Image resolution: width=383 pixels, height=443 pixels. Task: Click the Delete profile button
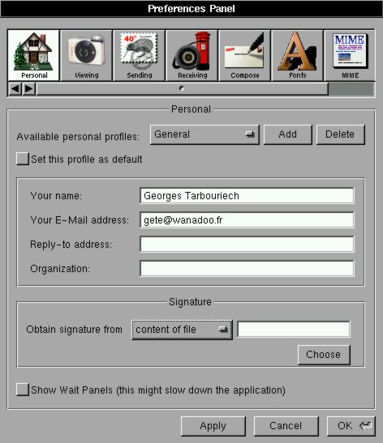coord(341,134)
